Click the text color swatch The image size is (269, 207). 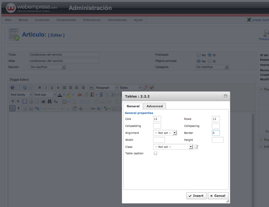60,94
